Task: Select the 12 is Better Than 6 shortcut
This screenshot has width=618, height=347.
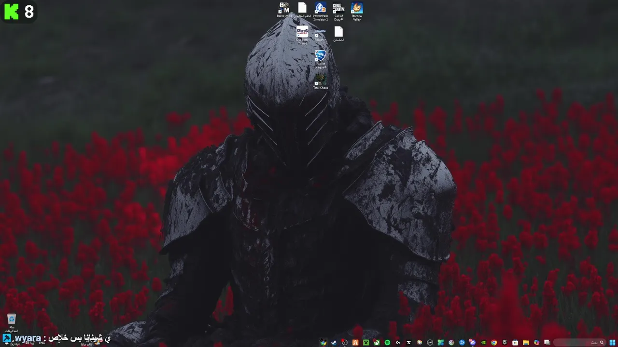Action: coord(302,36)
